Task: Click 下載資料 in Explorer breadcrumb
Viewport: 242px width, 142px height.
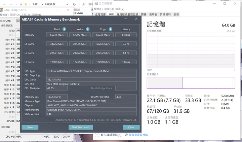Action: point(50,4)
